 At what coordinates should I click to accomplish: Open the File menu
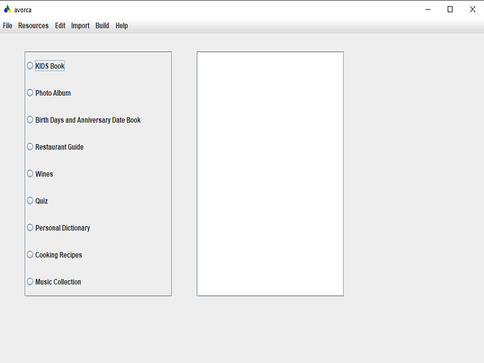[x=7, y=25]
